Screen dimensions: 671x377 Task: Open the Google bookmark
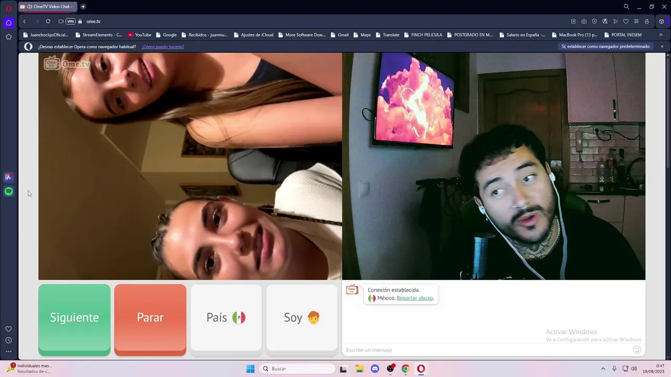166,35
